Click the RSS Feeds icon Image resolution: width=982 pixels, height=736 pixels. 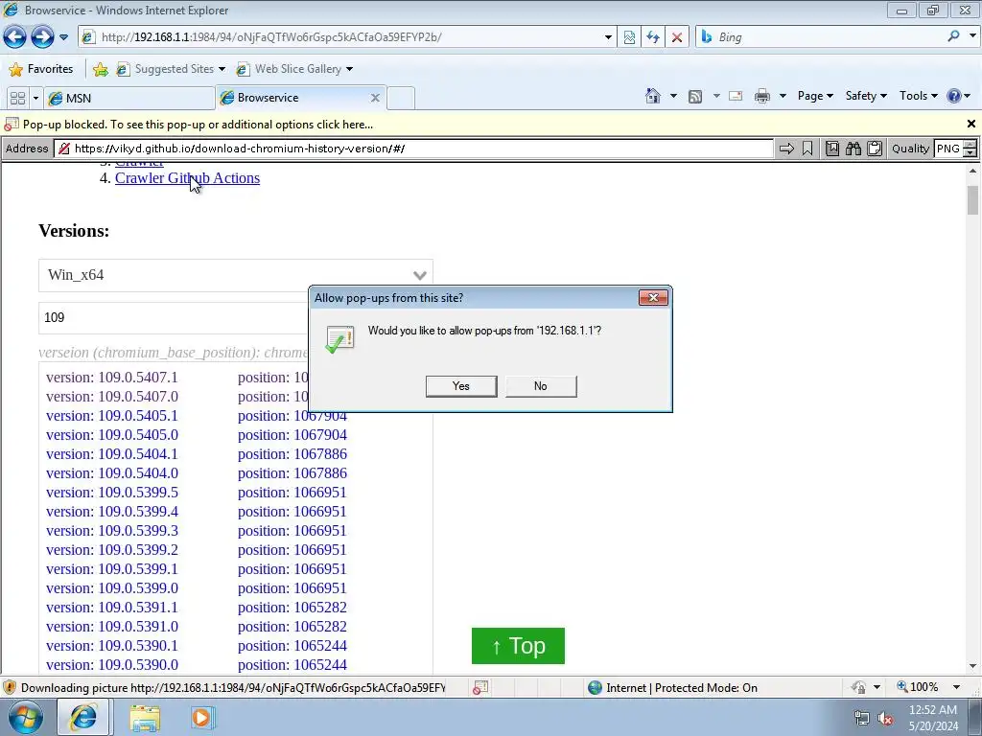tap(695, 96)
